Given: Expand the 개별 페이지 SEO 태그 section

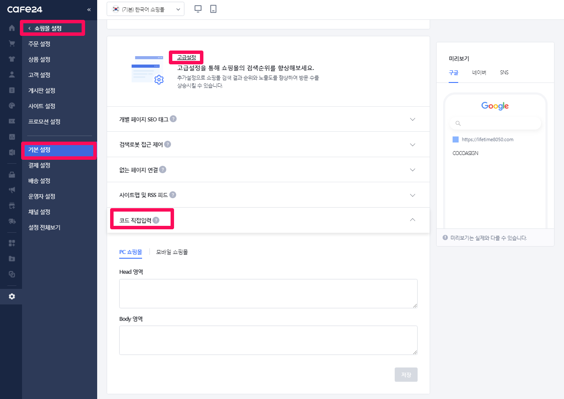Looking at the screenshot, I should tap(412, 119).
